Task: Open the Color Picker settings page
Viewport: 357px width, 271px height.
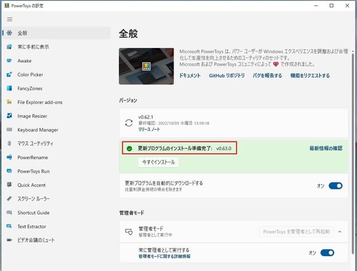Action: pyautogui.click(x=56, y=74)
